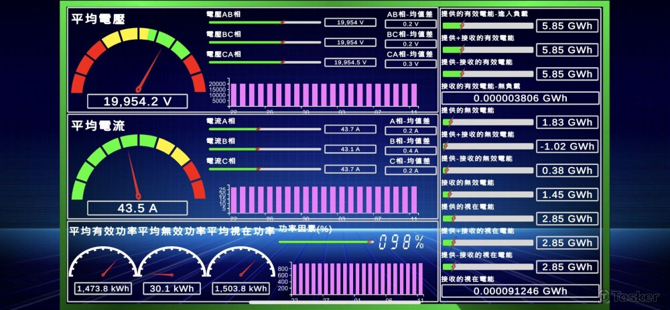Click the 平均電壓 semicircle gauge
670x310 pixels.
click(x=138, y=60)
